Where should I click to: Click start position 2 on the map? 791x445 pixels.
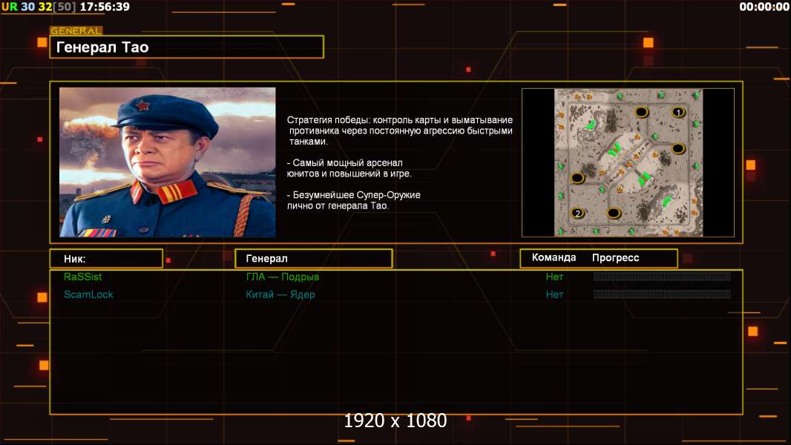pos(577,213)
